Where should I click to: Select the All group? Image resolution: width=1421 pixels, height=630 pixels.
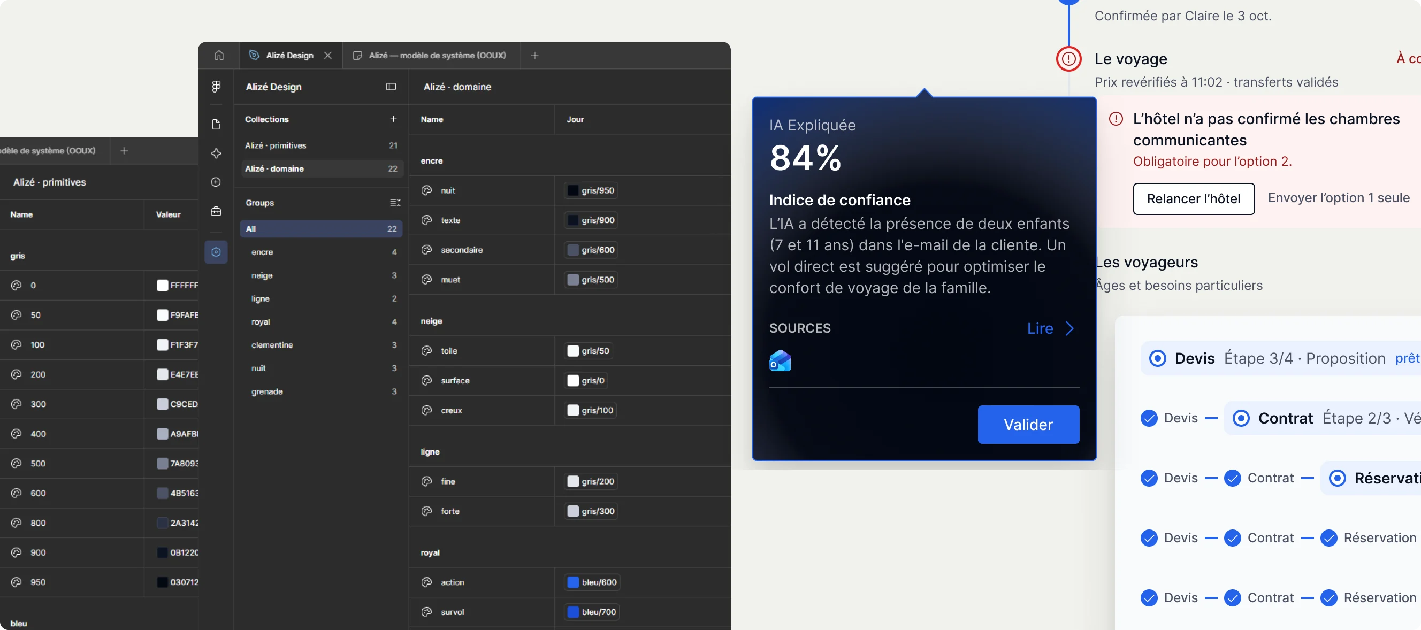(321, 229)
